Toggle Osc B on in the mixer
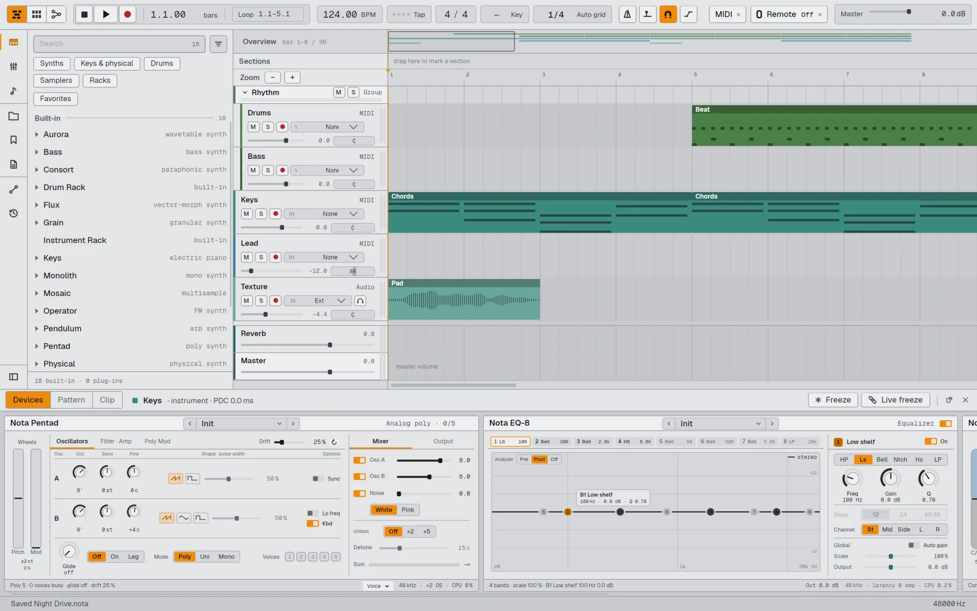 360,477
